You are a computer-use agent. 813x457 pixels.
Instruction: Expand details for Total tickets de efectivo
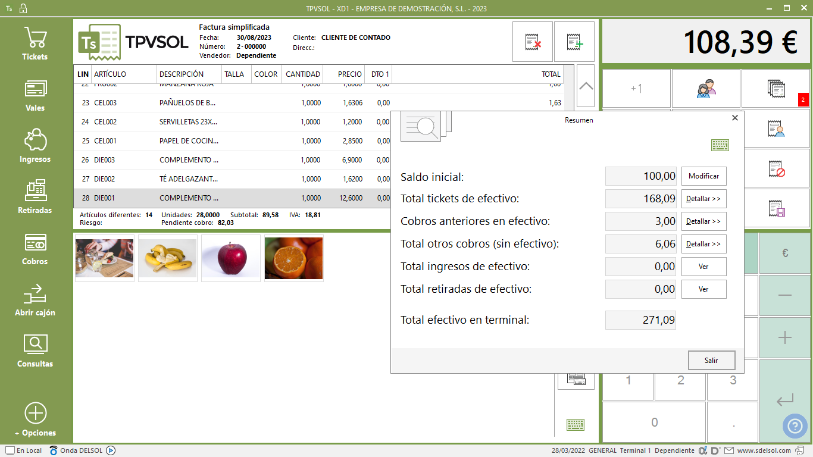[x=703, y=199]
